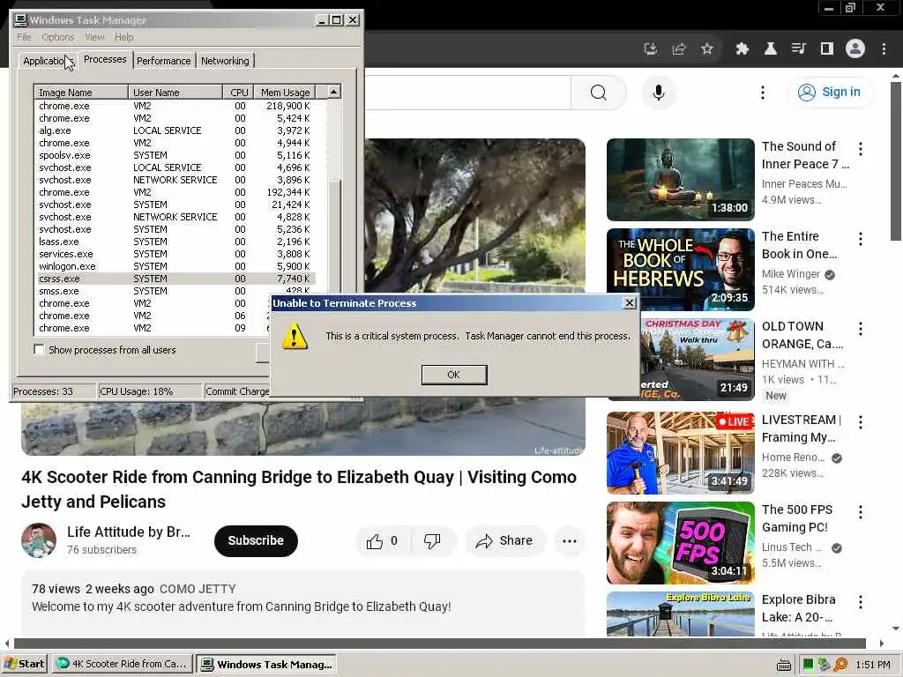
Task: Switch to 4K Scooter Ride Chrome taskbar button
Action: click(x=122, y=664)
